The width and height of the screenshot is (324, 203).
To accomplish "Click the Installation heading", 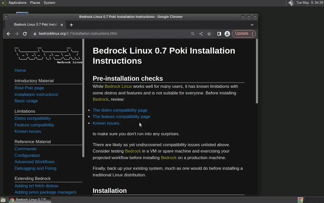I will (110, 191).
